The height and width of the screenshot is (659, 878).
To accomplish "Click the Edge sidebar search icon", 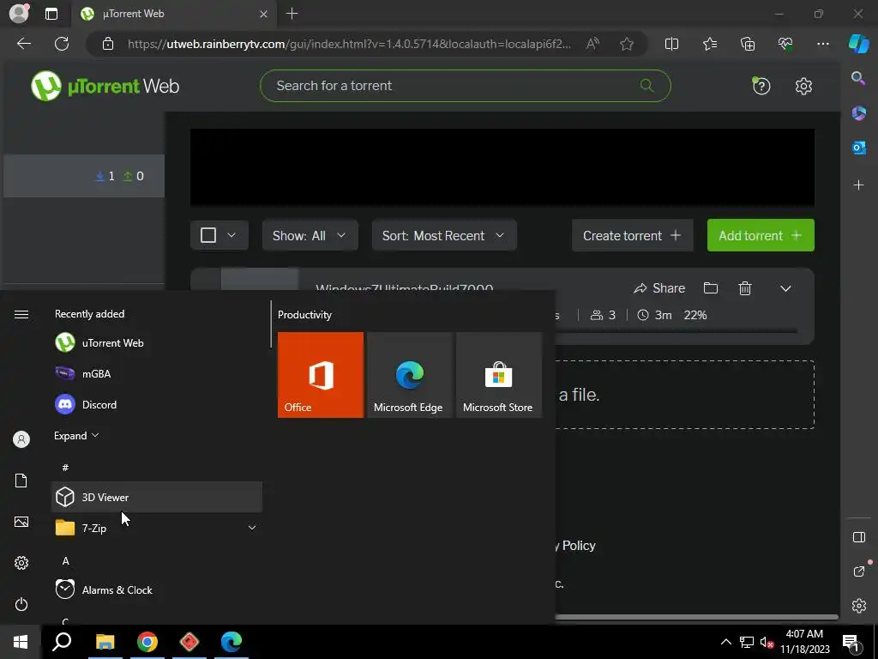I will coord(858,78).
